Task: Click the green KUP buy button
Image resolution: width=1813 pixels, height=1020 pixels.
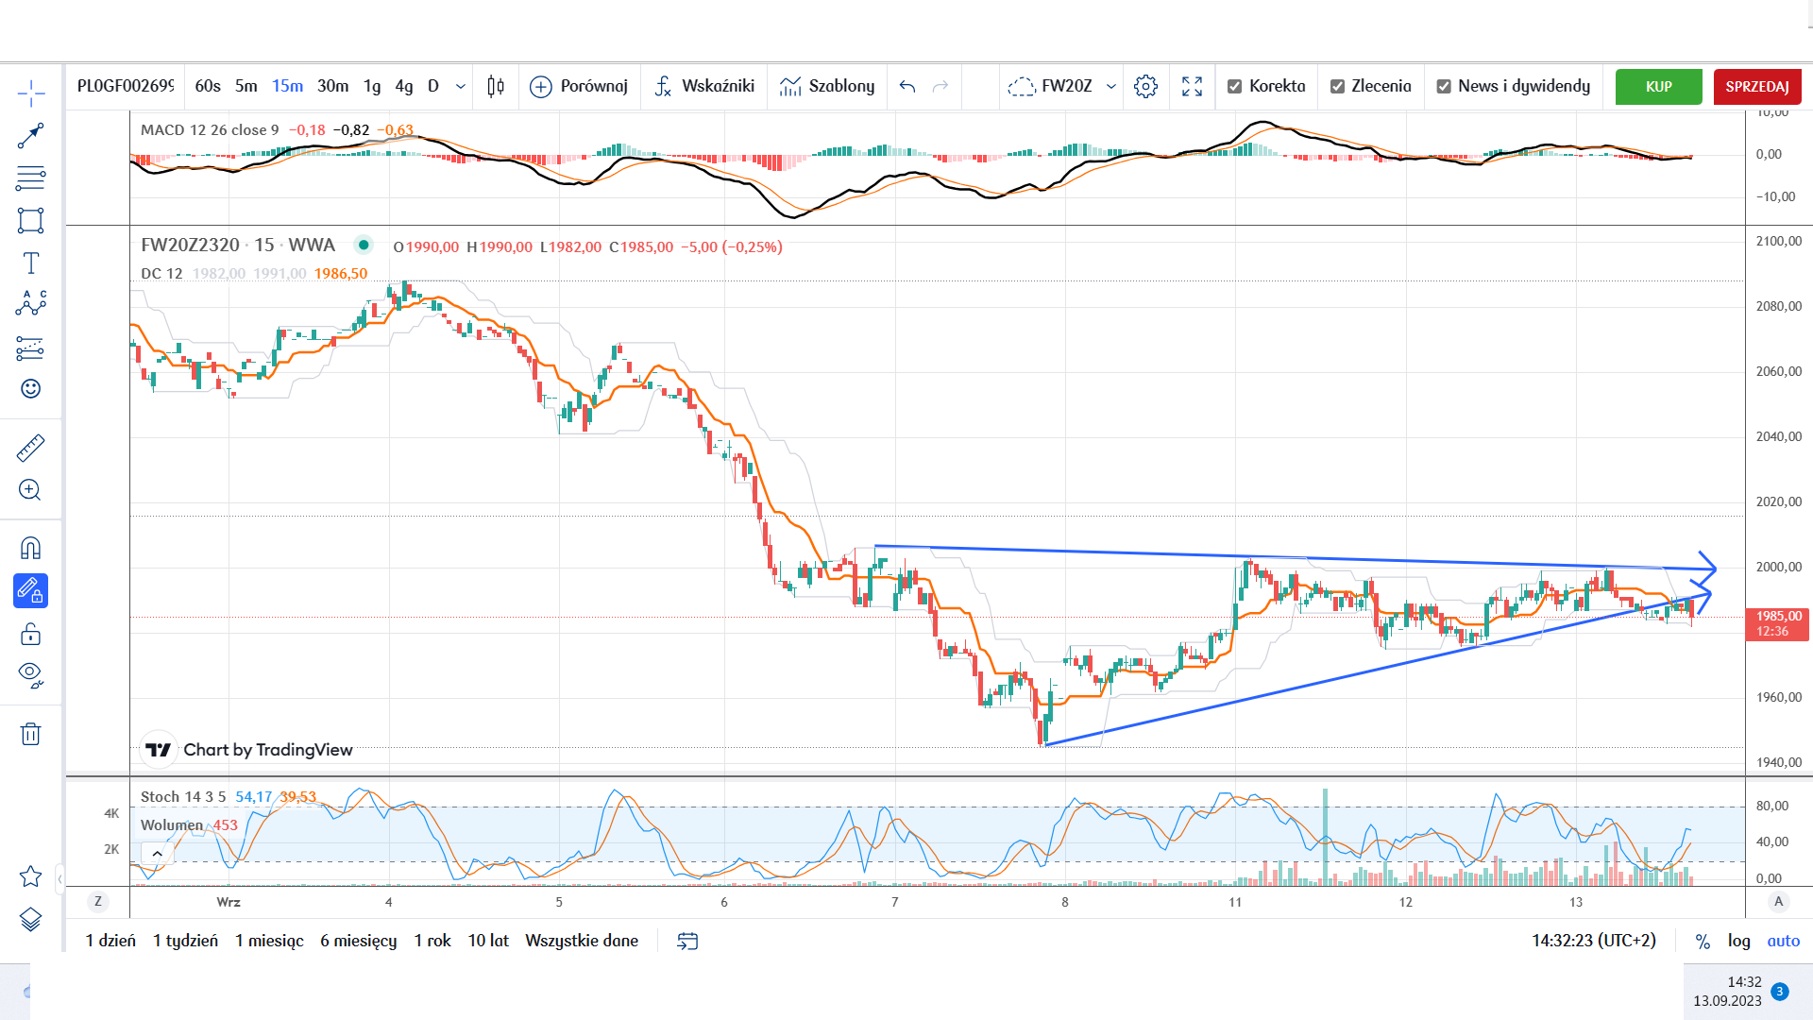Action: [1659, 87]
